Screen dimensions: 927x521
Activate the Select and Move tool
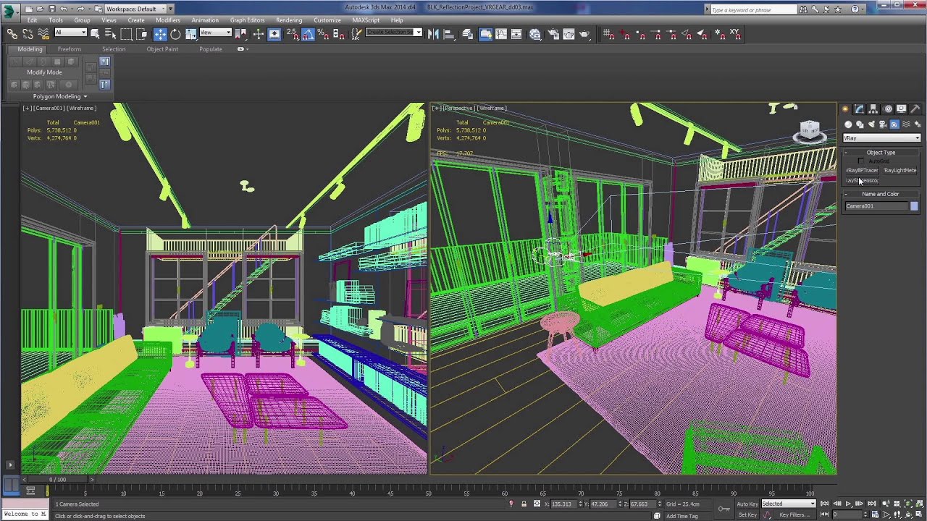click(160, 34)
